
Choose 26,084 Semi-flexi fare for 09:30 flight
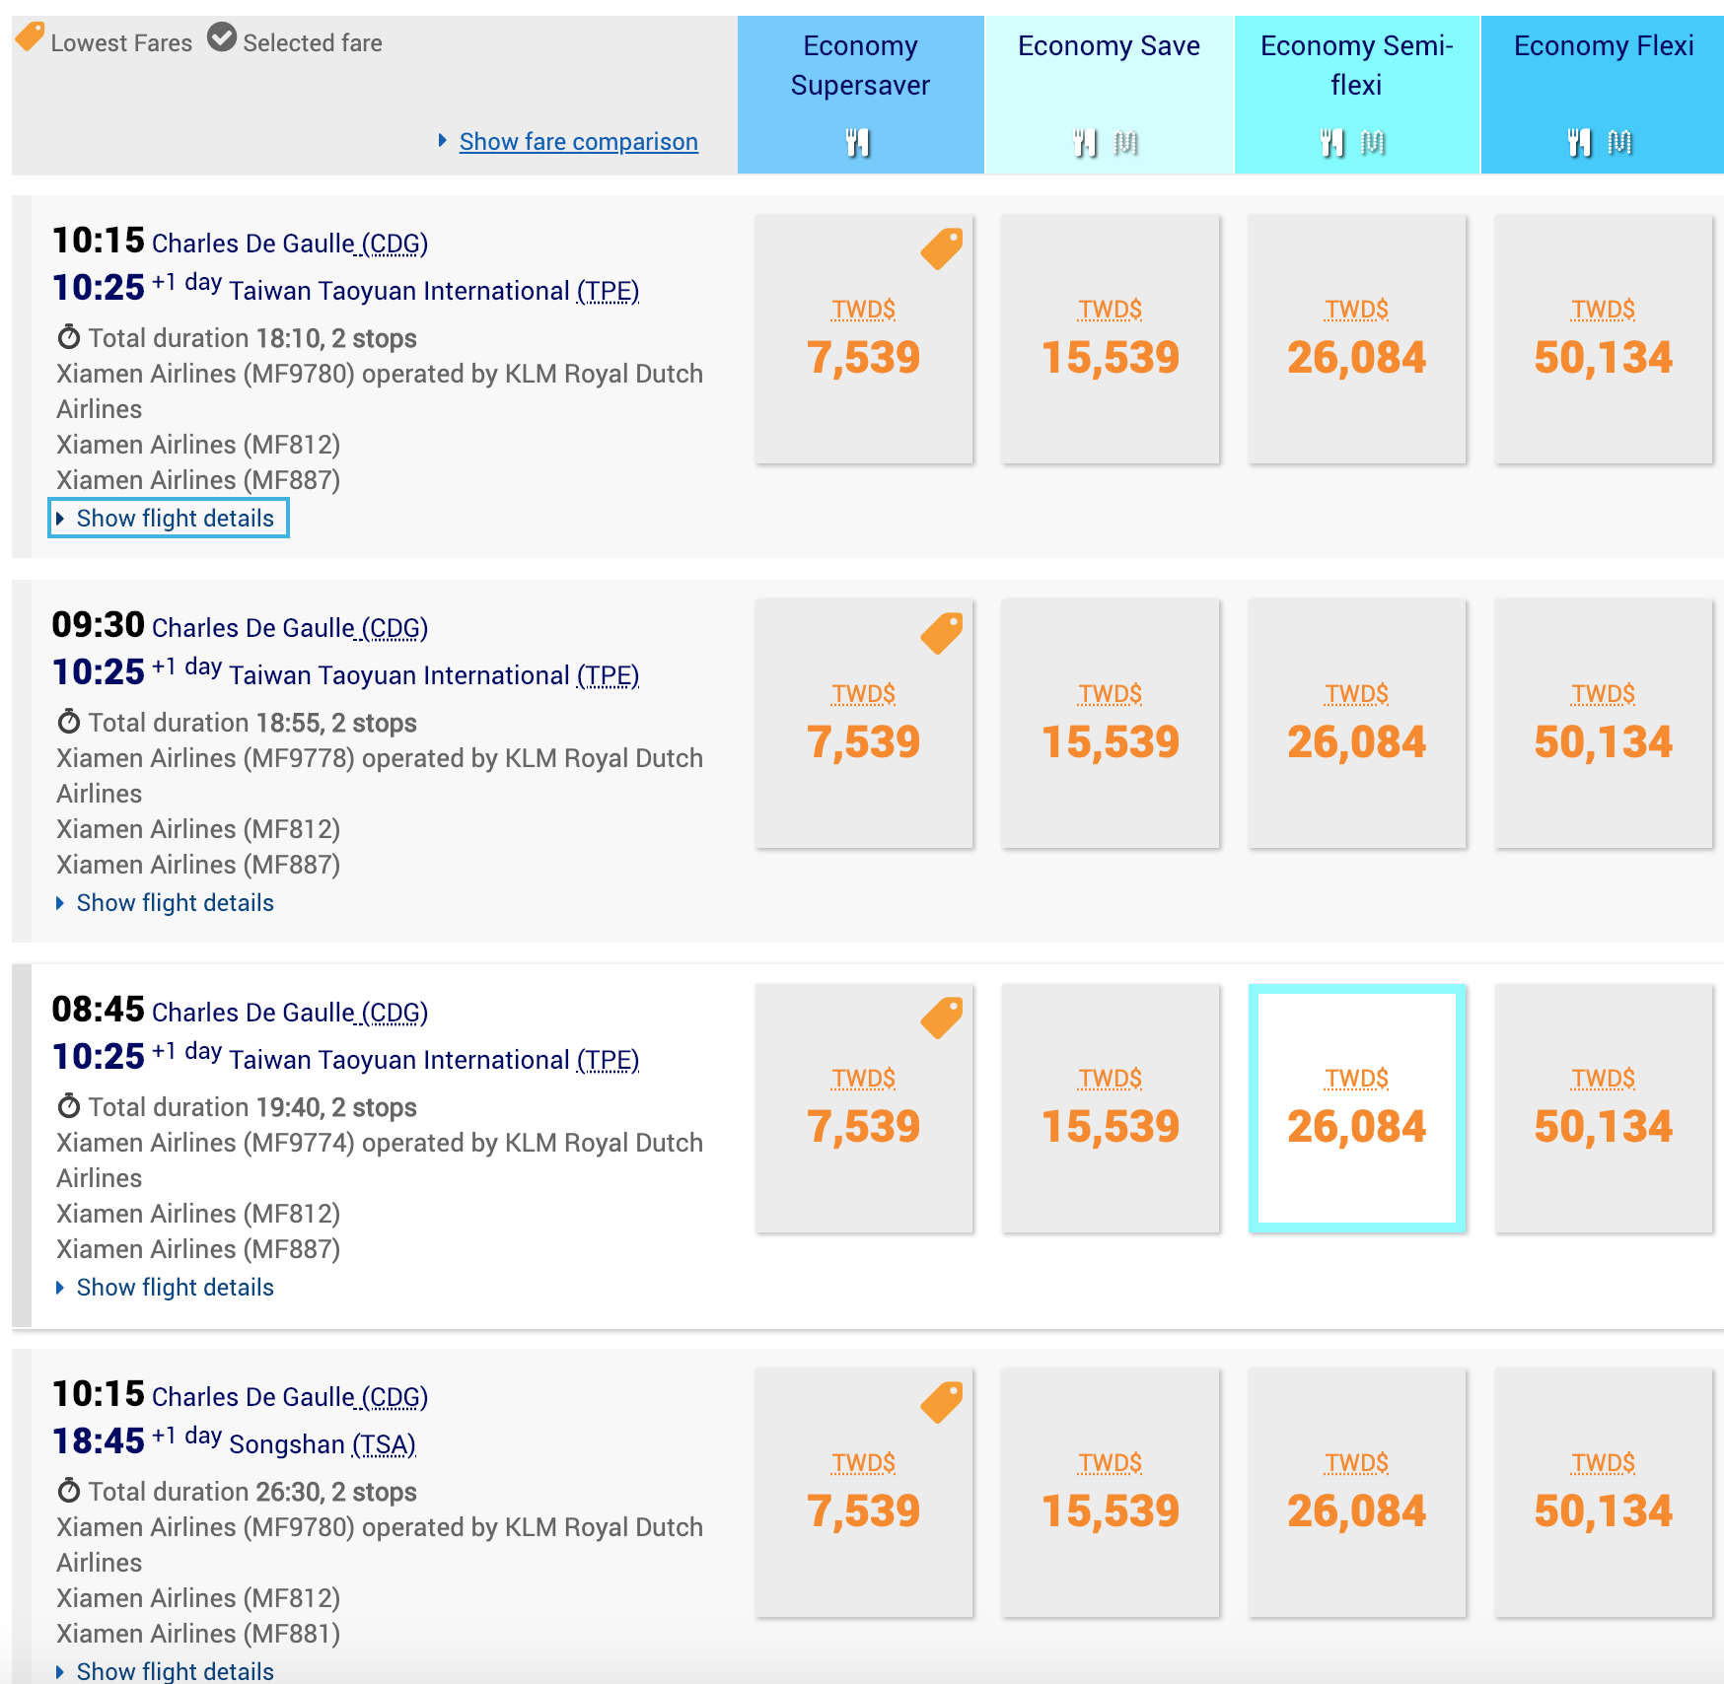pyautogui.click(x=1357, y=724)
